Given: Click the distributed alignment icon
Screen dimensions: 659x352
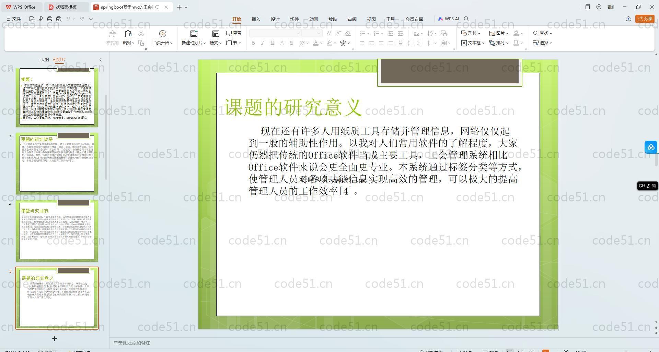Looking at the screenshot, I should point(400,43).
